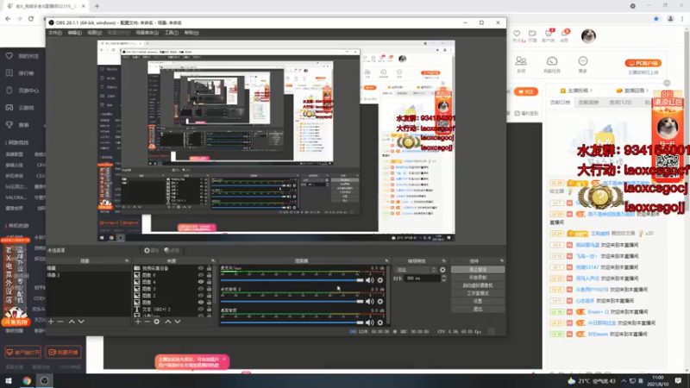Toggle lock on 视频采集设备 source

[209, 268]
